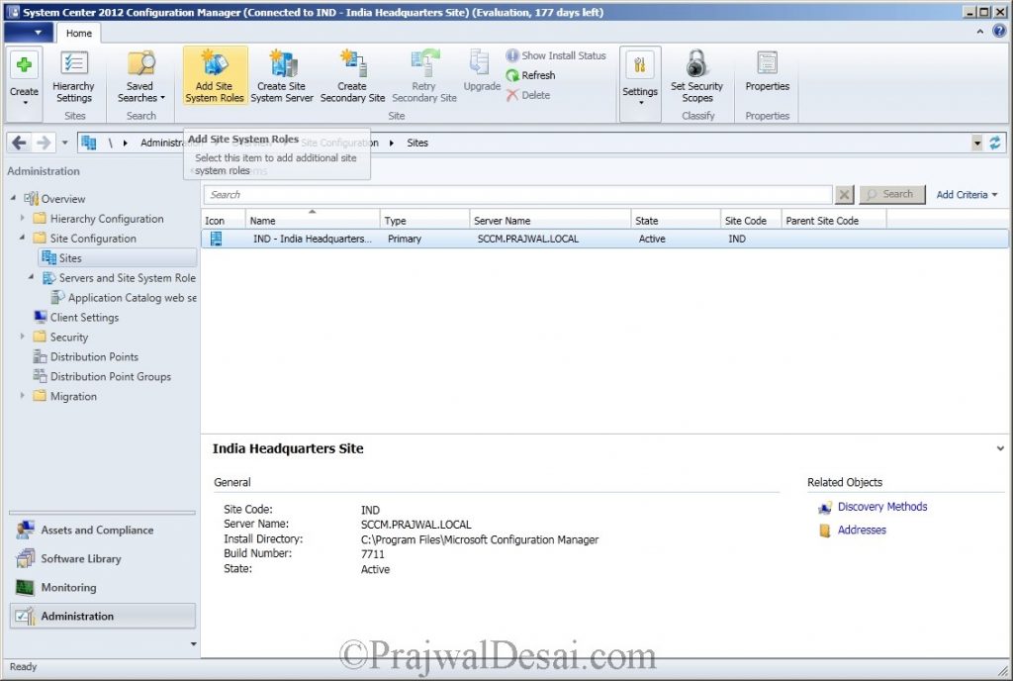Open the Addresses related link

click(862, 530)
